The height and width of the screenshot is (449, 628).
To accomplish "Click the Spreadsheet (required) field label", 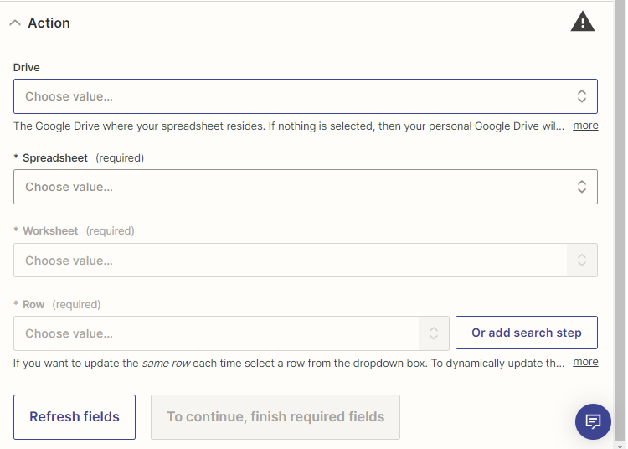I will point(55,157).
